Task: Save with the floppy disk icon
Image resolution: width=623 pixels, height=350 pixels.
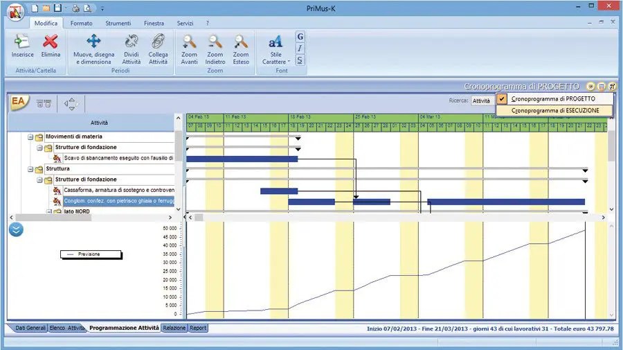Action: (57, 8)
